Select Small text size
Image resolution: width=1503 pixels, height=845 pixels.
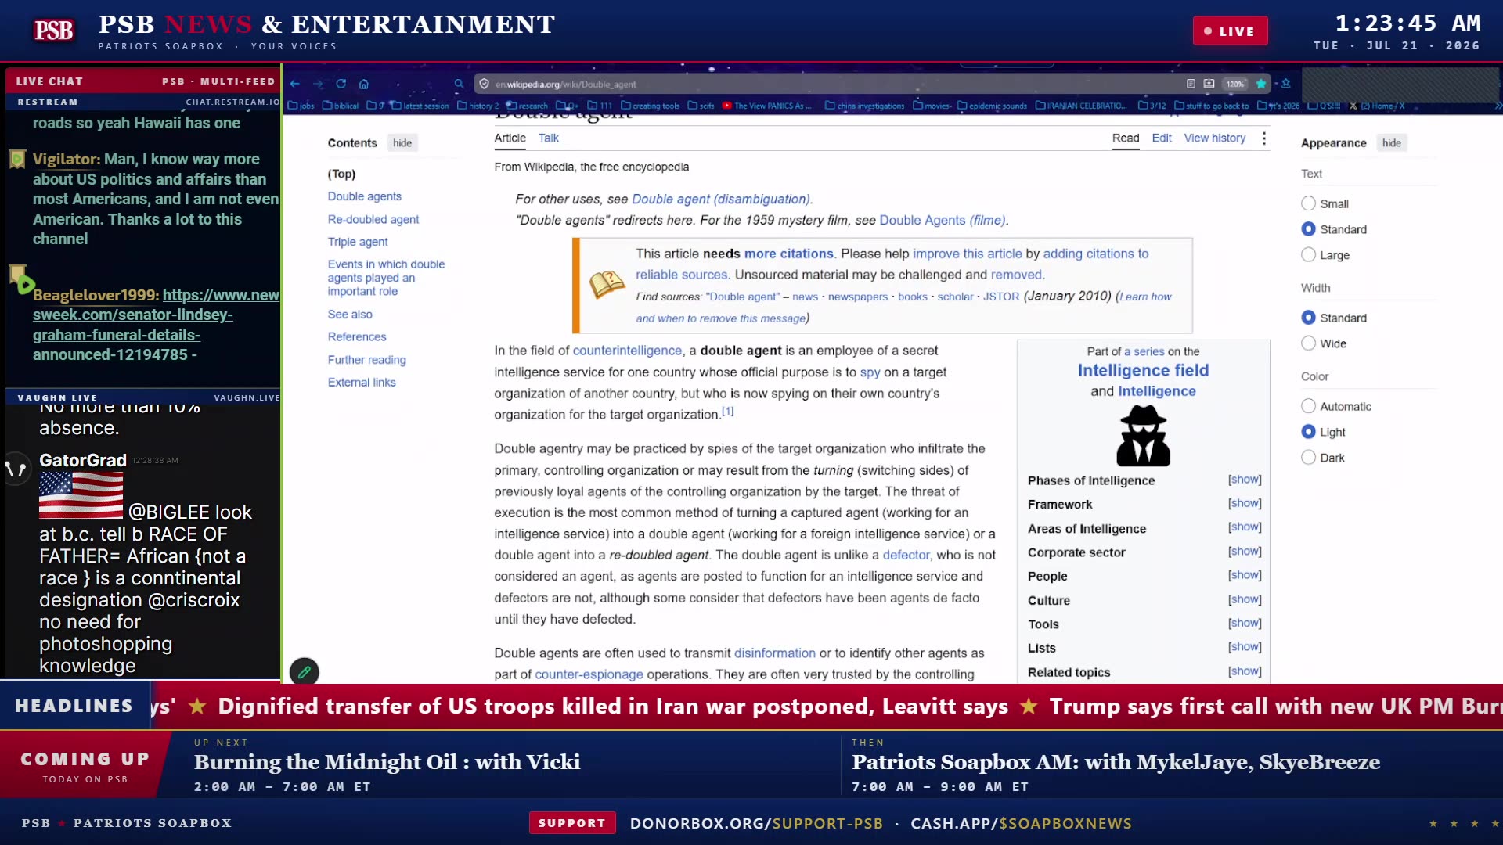click(1308, 203)
